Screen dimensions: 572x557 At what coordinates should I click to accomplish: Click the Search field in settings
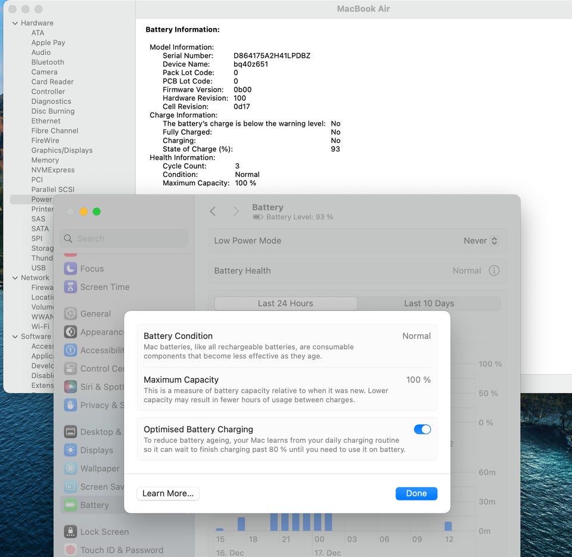124,239
